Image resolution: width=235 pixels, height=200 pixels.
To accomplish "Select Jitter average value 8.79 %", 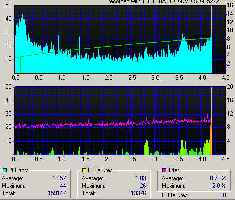I will pyautogui.click(x=218, y=178).
